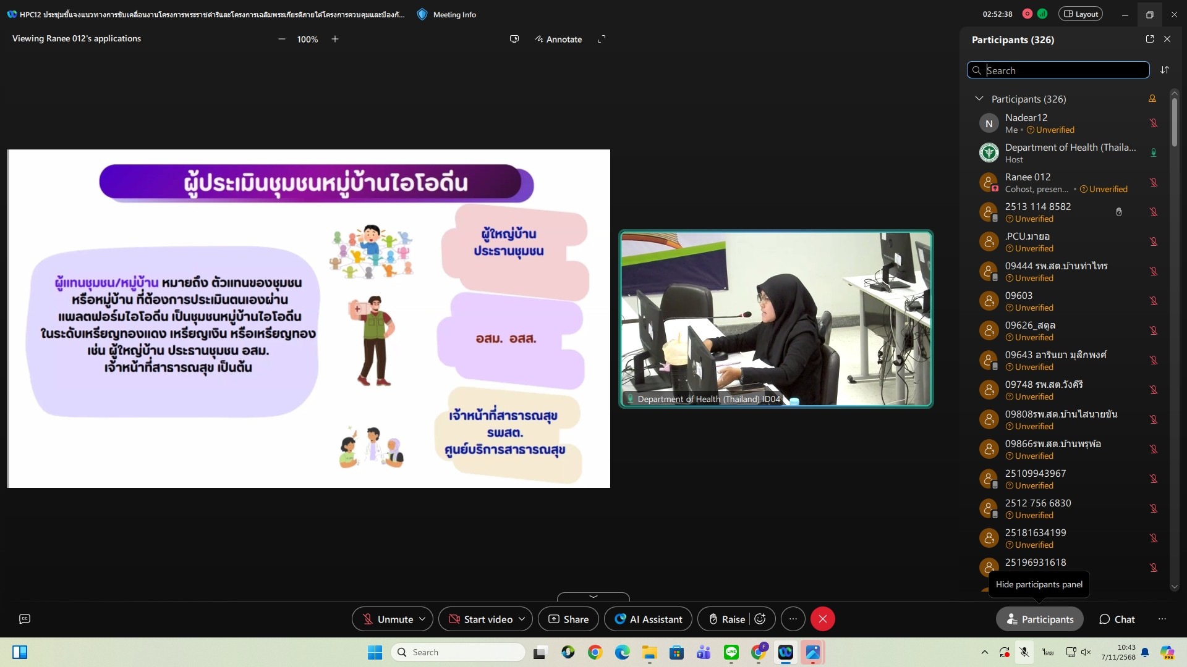Raise your hand
The width and height of the screenshot is (1187, 667).
pos(726,619)
